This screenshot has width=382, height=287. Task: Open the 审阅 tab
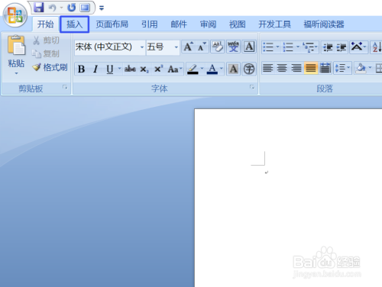tap(208, 24)
